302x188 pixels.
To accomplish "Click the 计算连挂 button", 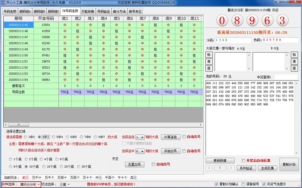I will click(170, 137).
